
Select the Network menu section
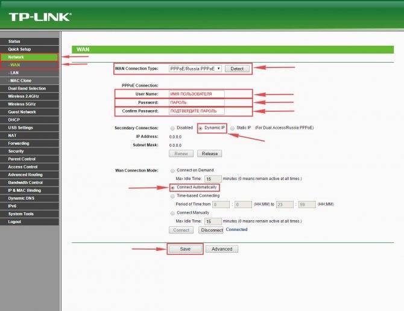[30, 57]
